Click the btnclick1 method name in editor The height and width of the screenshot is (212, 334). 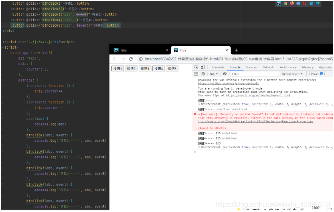coord(35,135)
